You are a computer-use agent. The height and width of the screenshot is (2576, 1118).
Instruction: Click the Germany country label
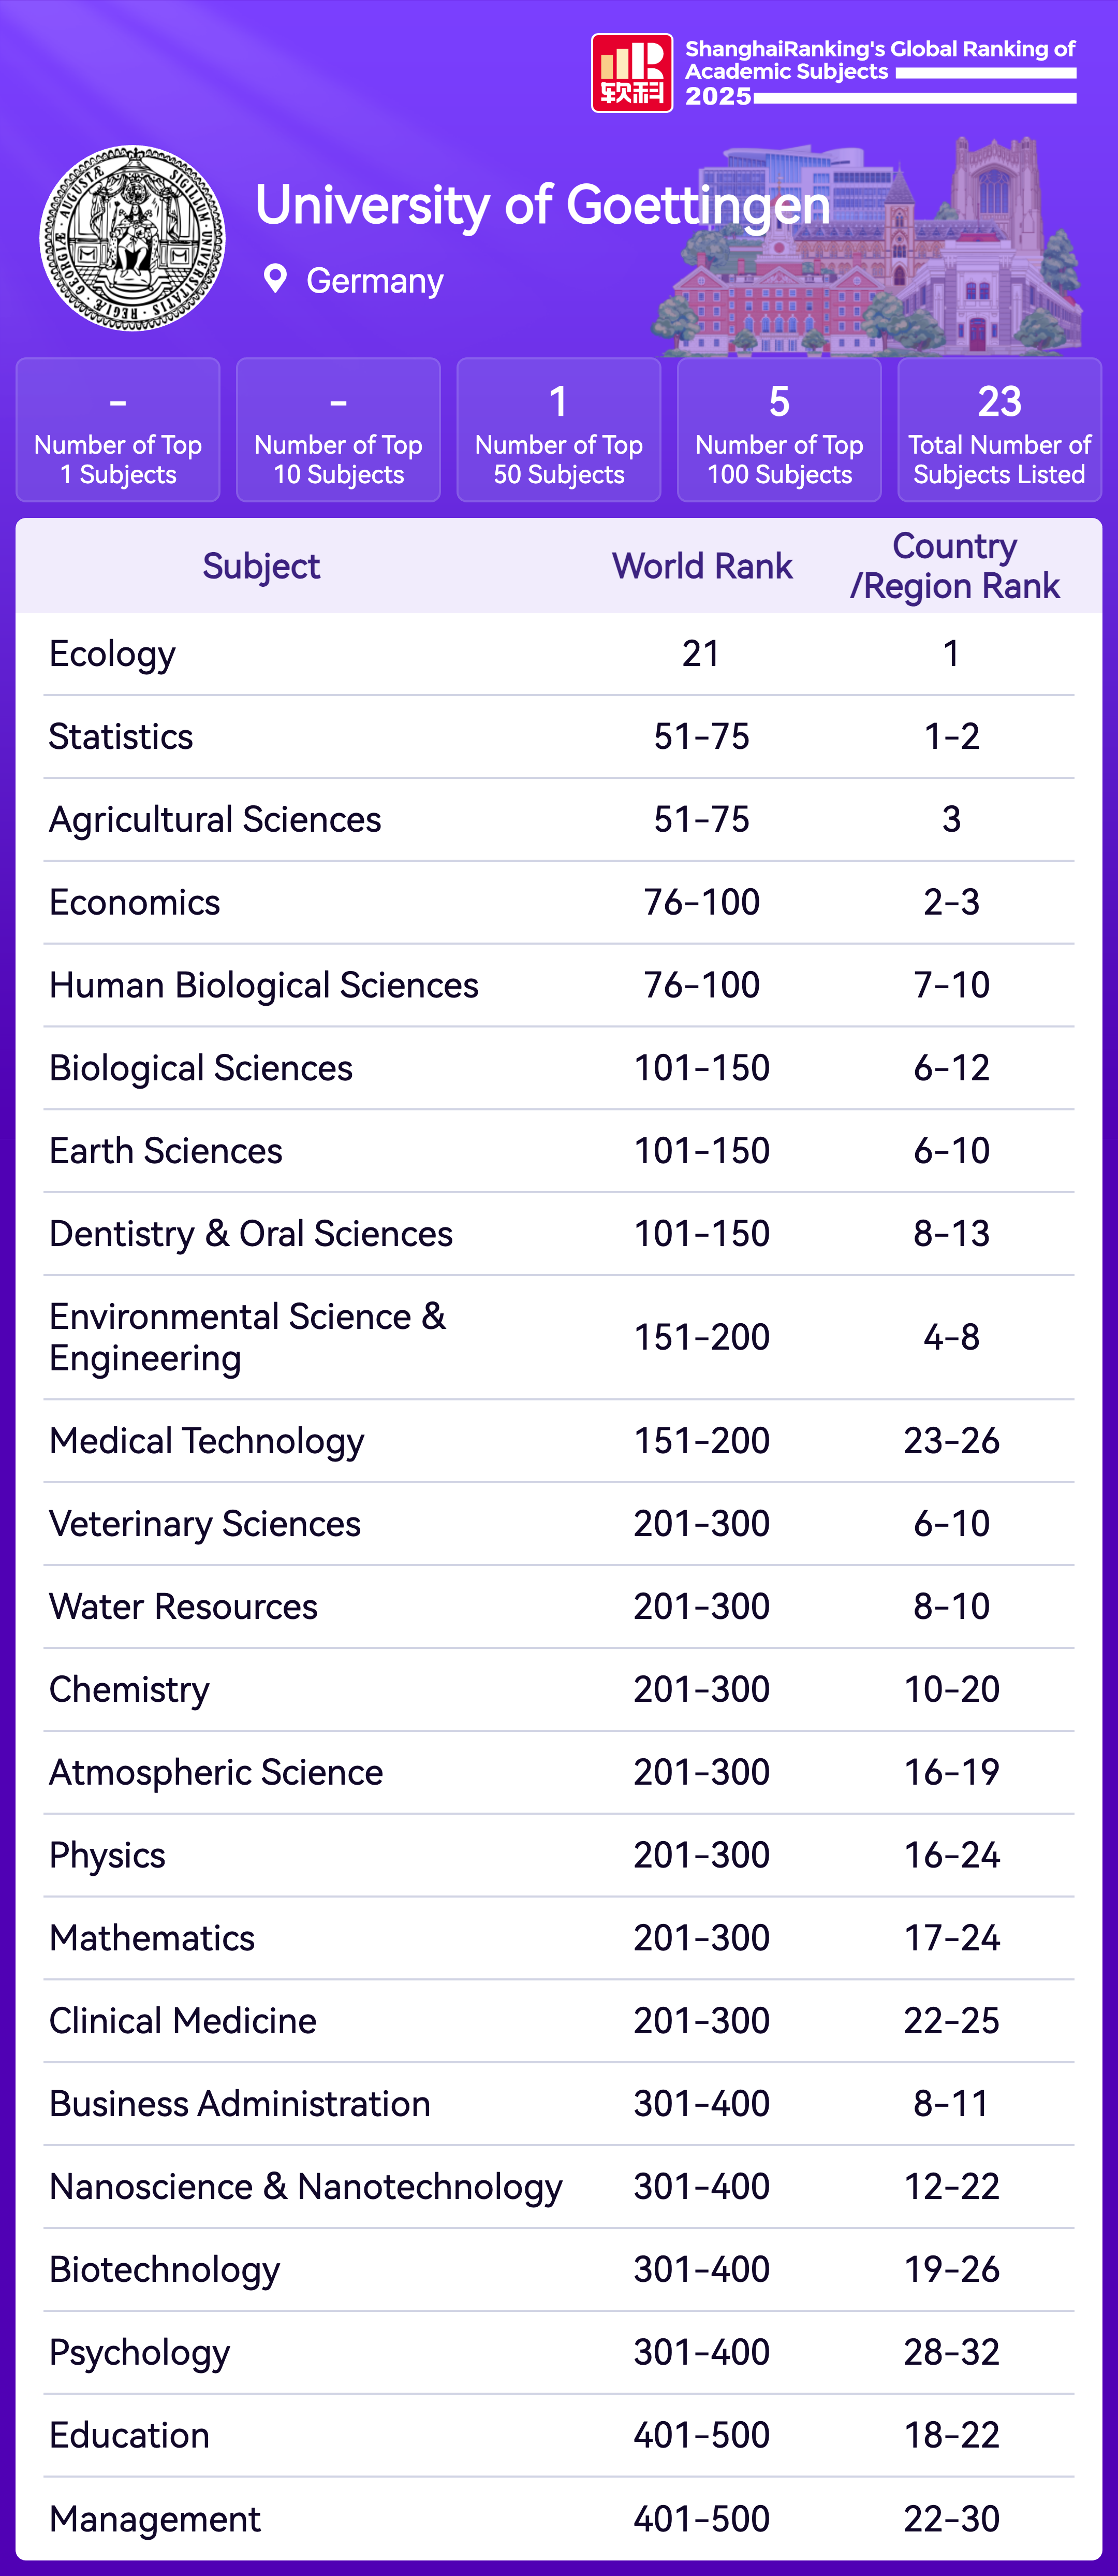[x=375, y=281]
